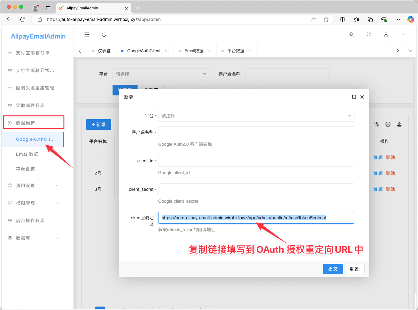Click the site info lock icon
418x310 pixels.
pos(40,19)
